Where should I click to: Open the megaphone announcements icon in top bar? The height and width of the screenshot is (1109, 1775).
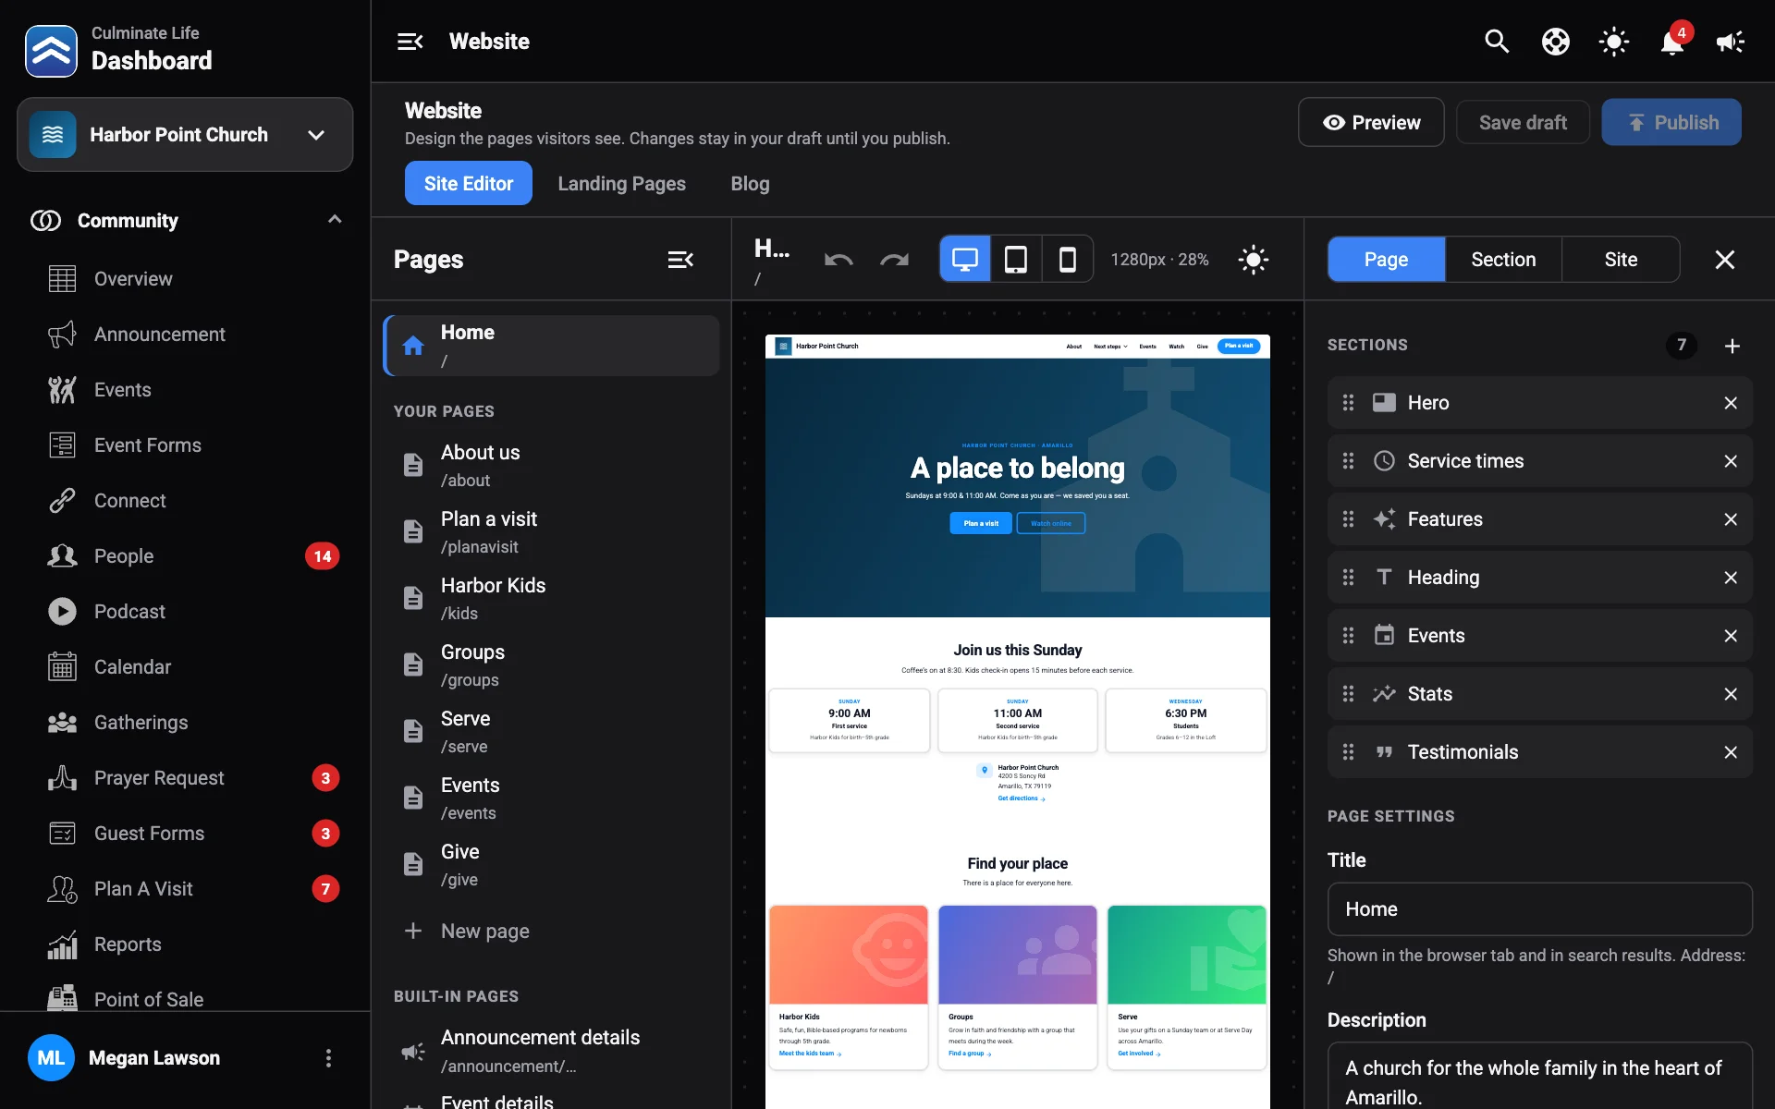tap(1731, 42)
